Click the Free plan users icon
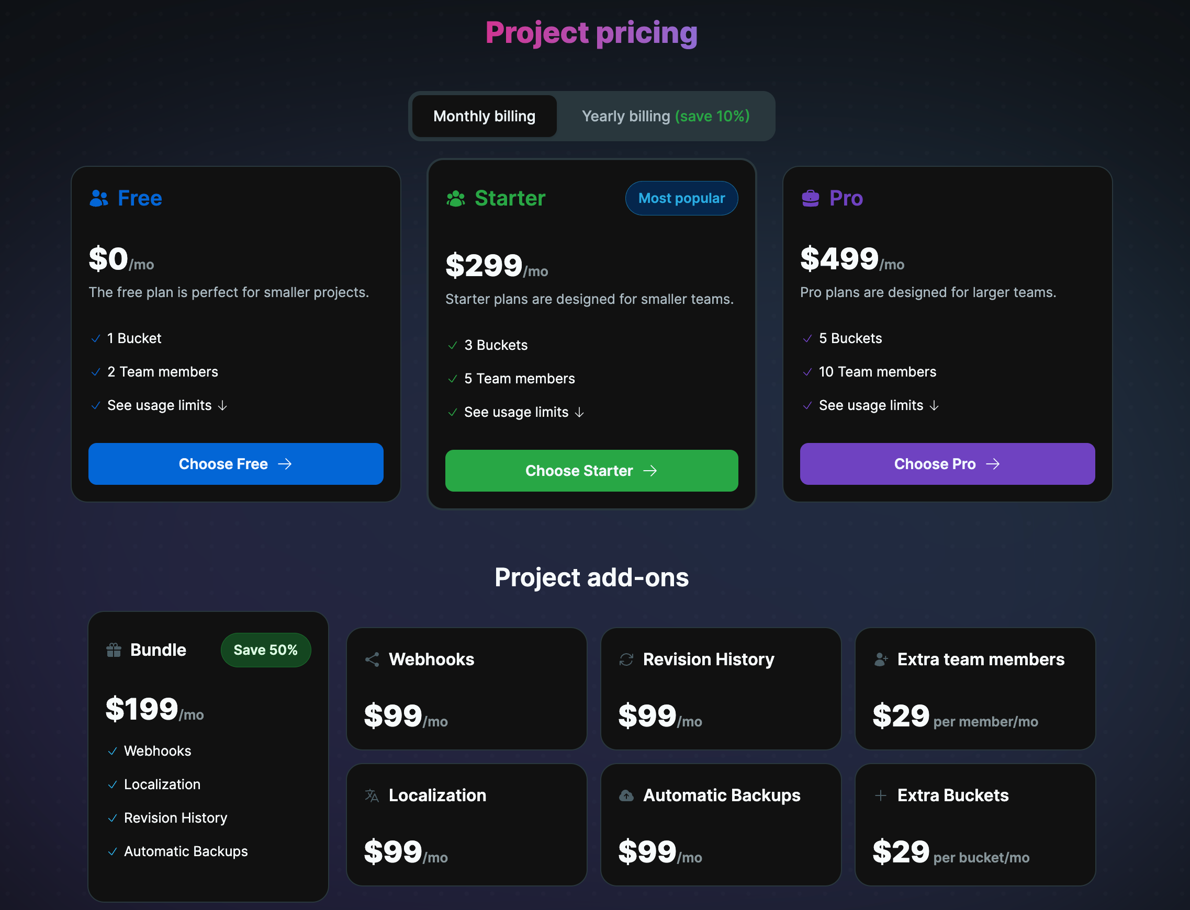Viewport: 1190px width, 910px height. click(98, 198)
